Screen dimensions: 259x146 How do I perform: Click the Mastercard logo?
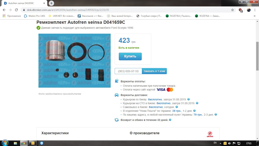coord(170,90)
